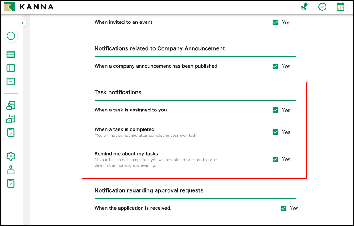
Task: Uncheck 'When a task is assigned to you'
Action: coord(275,110)
